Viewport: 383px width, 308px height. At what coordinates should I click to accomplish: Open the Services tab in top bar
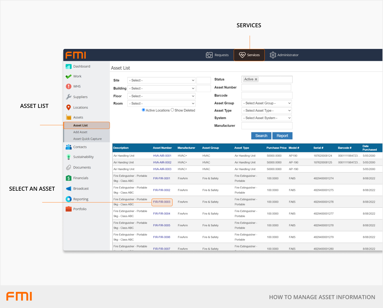(249, 55)
